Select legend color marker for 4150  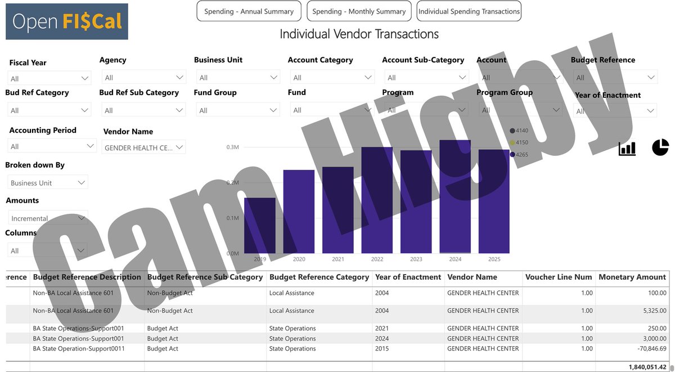(512, 142)
